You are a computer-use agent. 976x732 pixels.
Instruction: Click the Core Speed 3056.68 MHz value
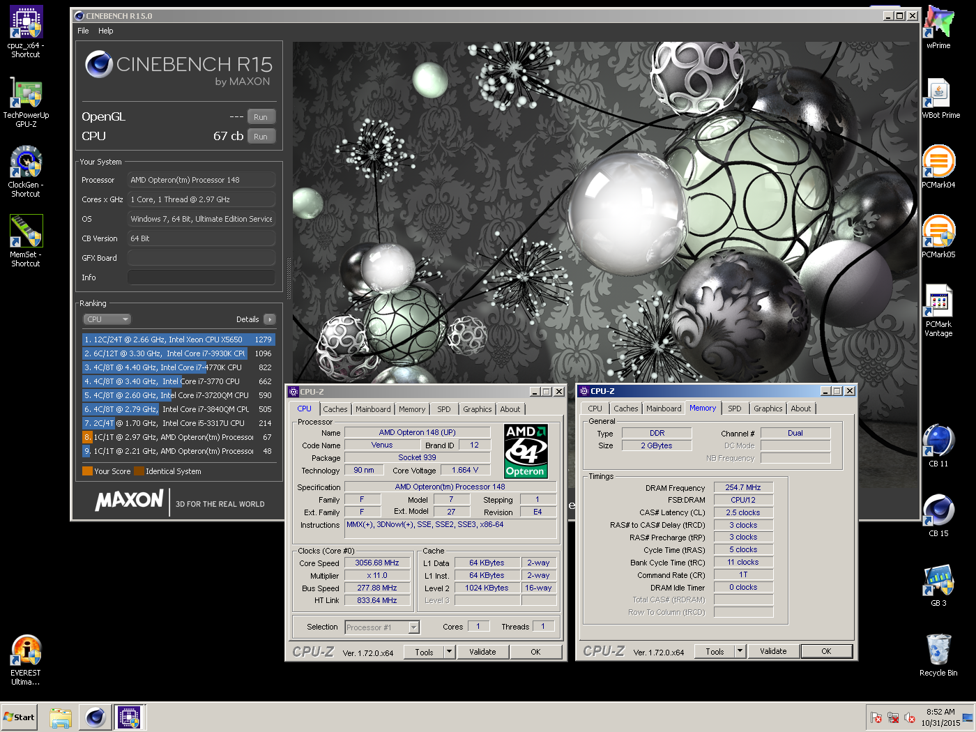tap(377, 563)
